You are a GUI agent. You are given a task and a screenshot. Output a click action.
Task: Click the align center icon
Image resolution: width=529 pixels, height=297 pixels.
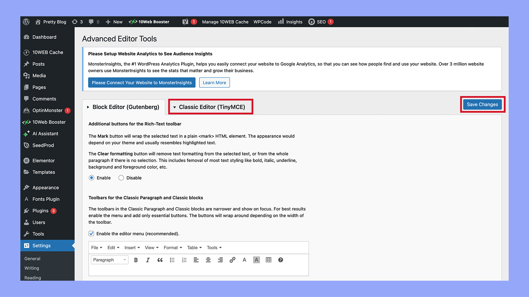[208, 260]
